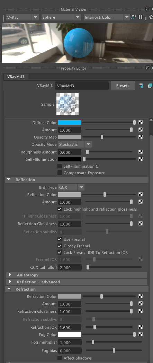Viewport: 153px width, 363px height.
Task: Click the Reflection Color swatch
Action: [x=70, y=194]
